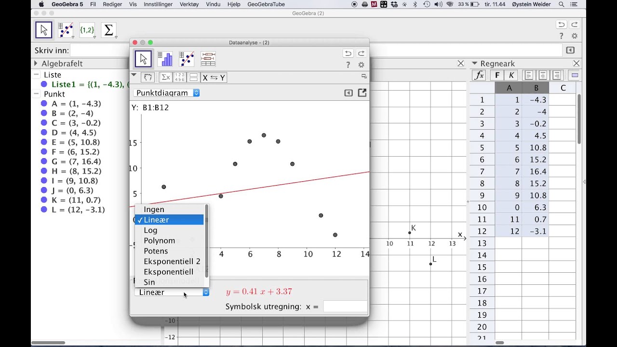The height and width of the screenshot is (347, 617).
Task: Close the Regneark panel
Action: pyautogui.click(x=577, y=63)
